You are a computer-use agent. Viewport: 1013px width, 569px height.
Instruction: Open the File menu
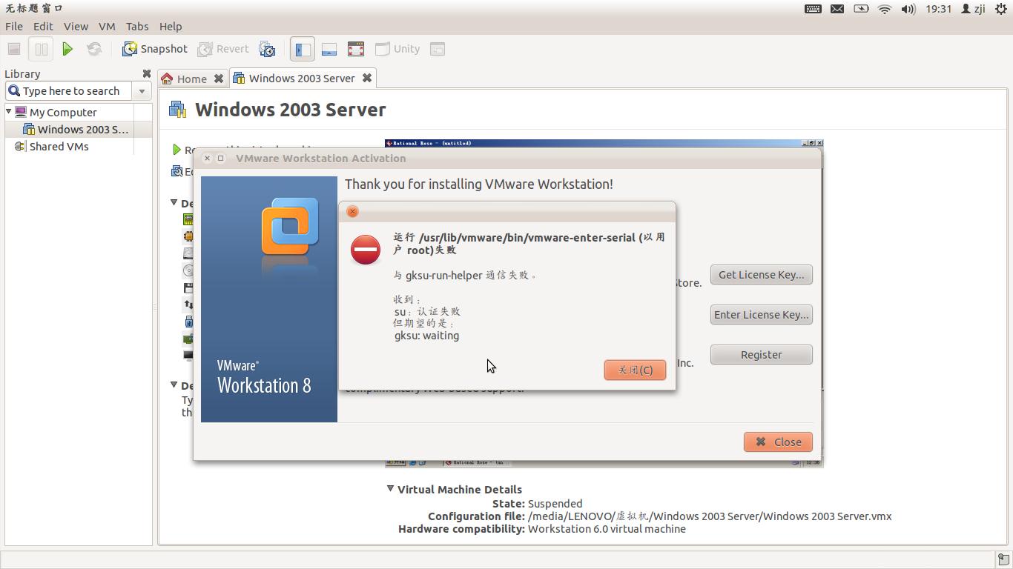point(14,26)
